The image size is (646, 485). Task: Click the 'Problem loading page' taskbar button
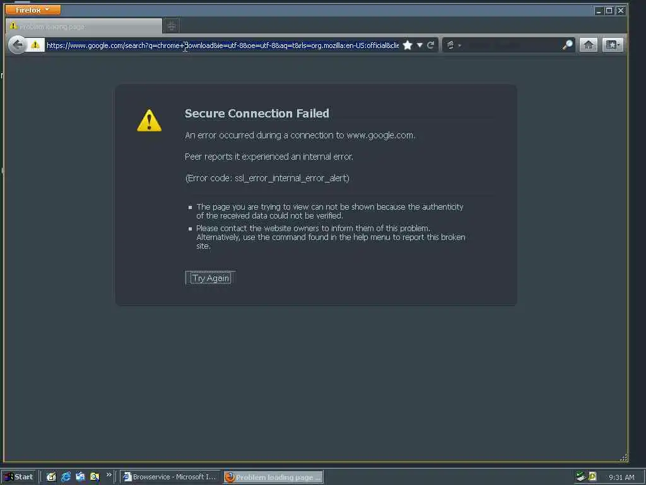[274, 477]
